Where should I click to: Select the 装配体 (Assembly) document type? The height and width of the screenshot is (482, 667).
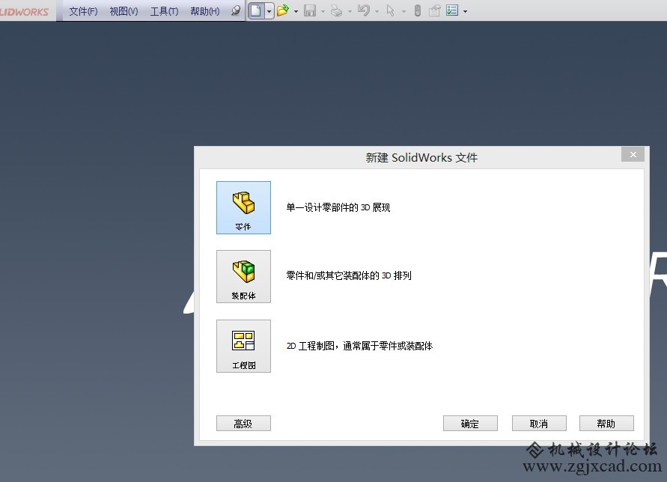pos(243,276)
